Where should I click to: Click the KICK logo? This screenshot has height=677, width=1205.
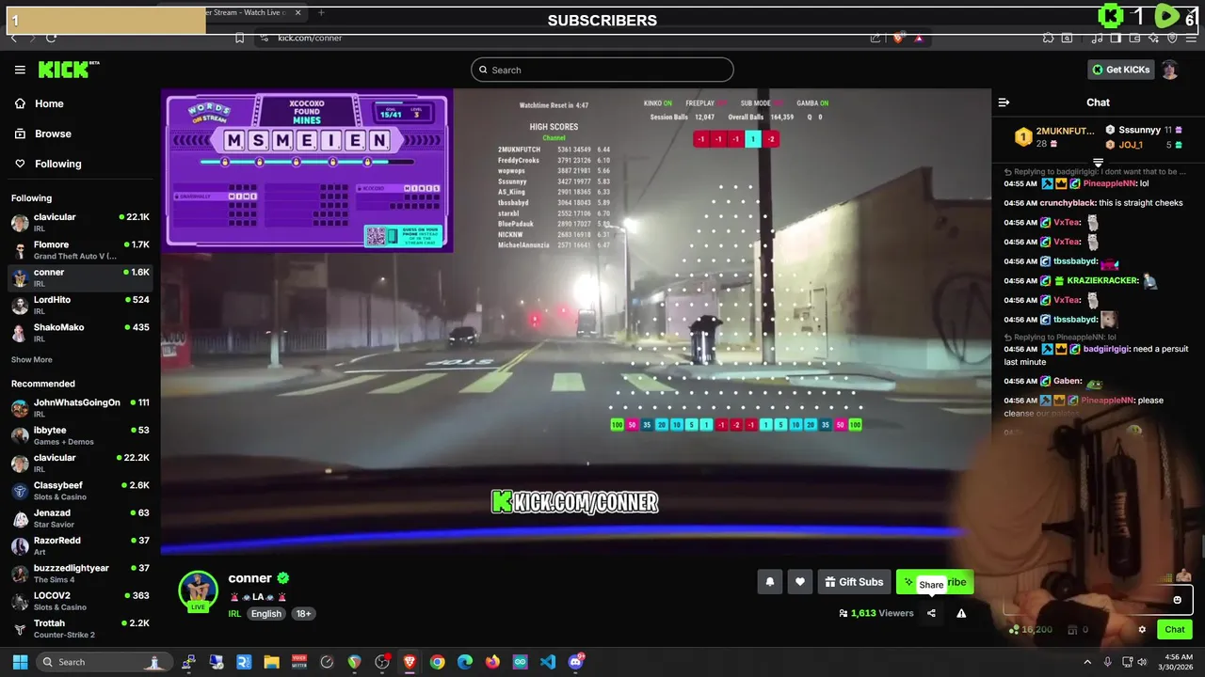[69, 70]
